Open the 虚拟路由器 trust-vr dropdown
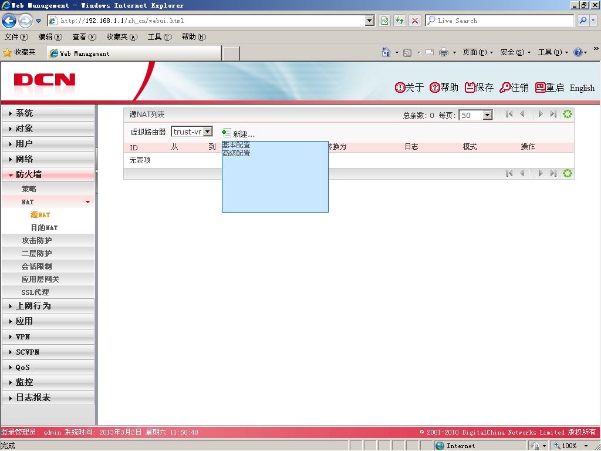 (207, 132)
